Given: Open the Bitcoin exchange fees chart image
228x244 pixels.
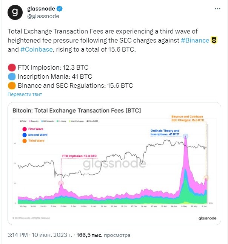Looking at the screenshot, I should (x=114, y=163).
